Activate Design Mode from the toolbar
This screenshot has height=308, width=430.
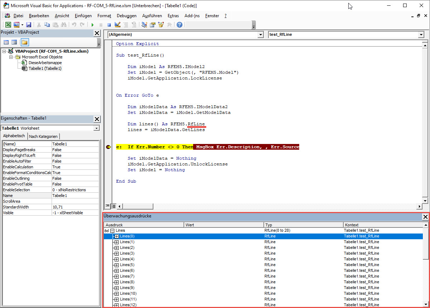click(x=118, y=24)
